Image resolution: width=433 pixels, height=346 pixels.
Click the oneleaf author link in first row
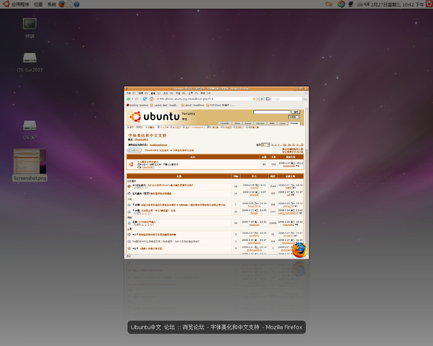[254, 188]
